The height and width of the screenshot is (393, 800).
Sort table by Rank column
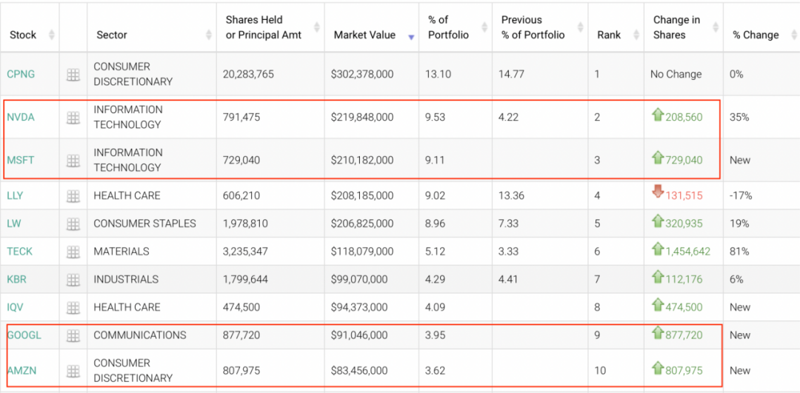pyautogui.click(x=616, y=28)
